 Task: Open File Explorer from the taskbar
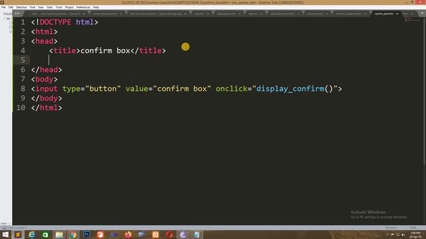click(59, 234)
